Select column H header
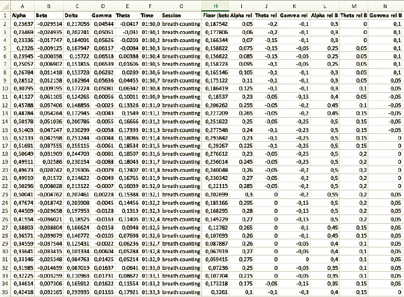Screen dimensions: 404x297 click(x=215, y=6)
